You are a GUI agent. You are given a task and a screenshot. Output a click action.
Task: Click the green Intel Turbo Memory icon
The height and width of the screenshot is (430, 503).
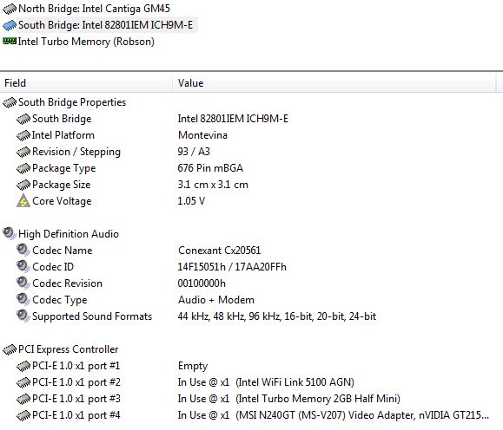click(x=10, y=41)
